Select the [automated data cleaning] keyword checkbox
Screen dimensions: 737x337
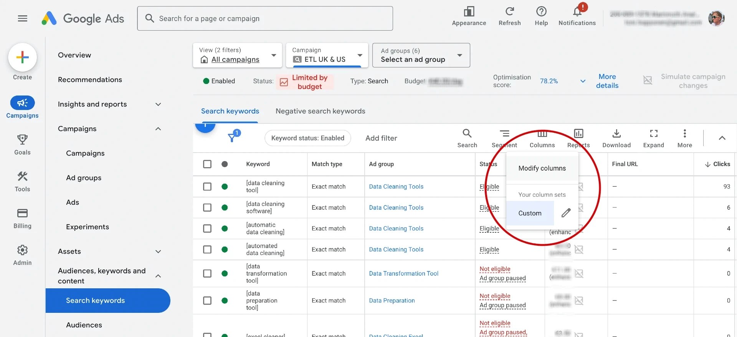(x=207, y=250)
